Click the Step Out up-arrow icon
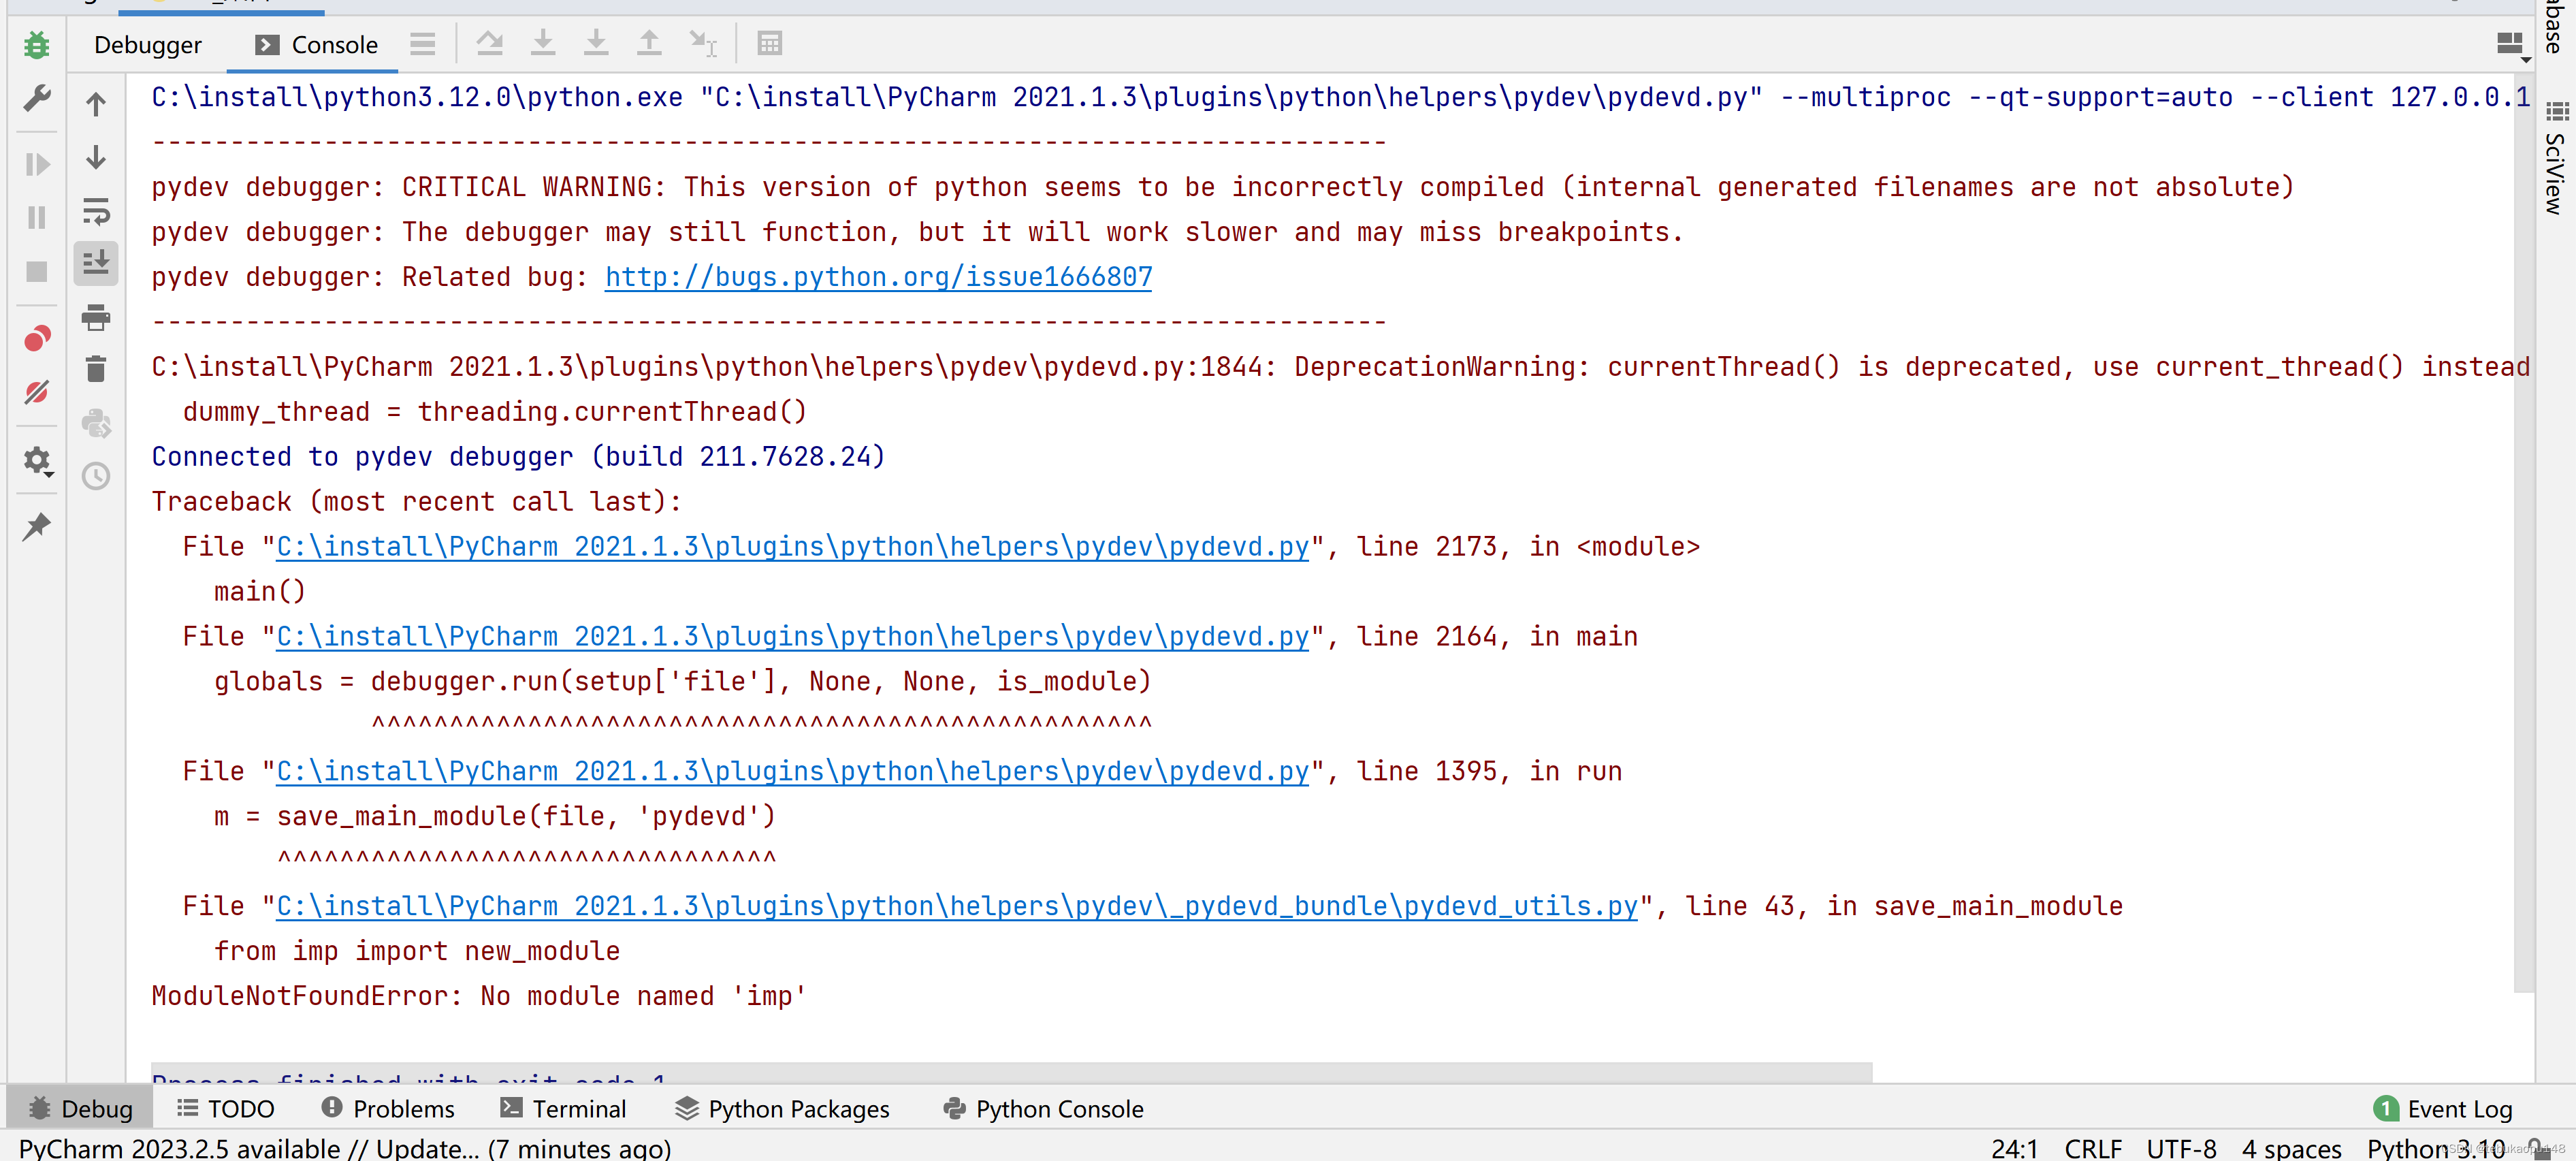This screenshot has width=2576, height=1161. (649, 43)
